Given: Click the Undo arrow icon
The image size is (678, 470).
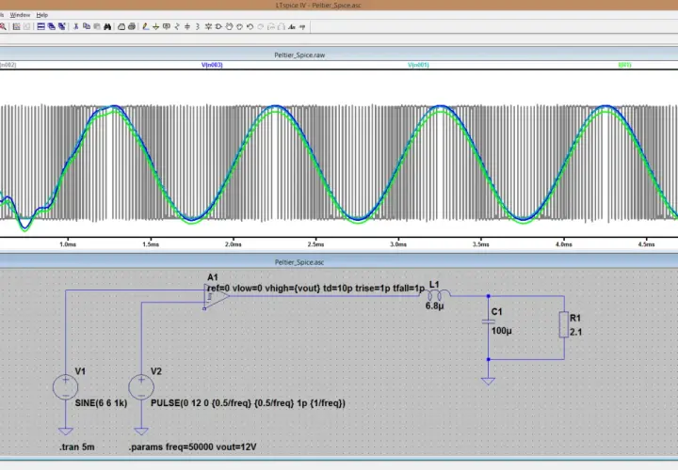Looking at the screenshot, I should pos(250,26).
